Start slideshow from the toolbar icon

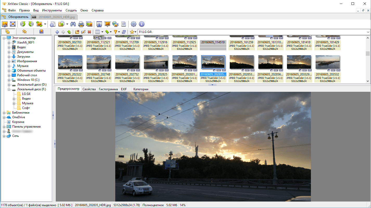(107, 24)
